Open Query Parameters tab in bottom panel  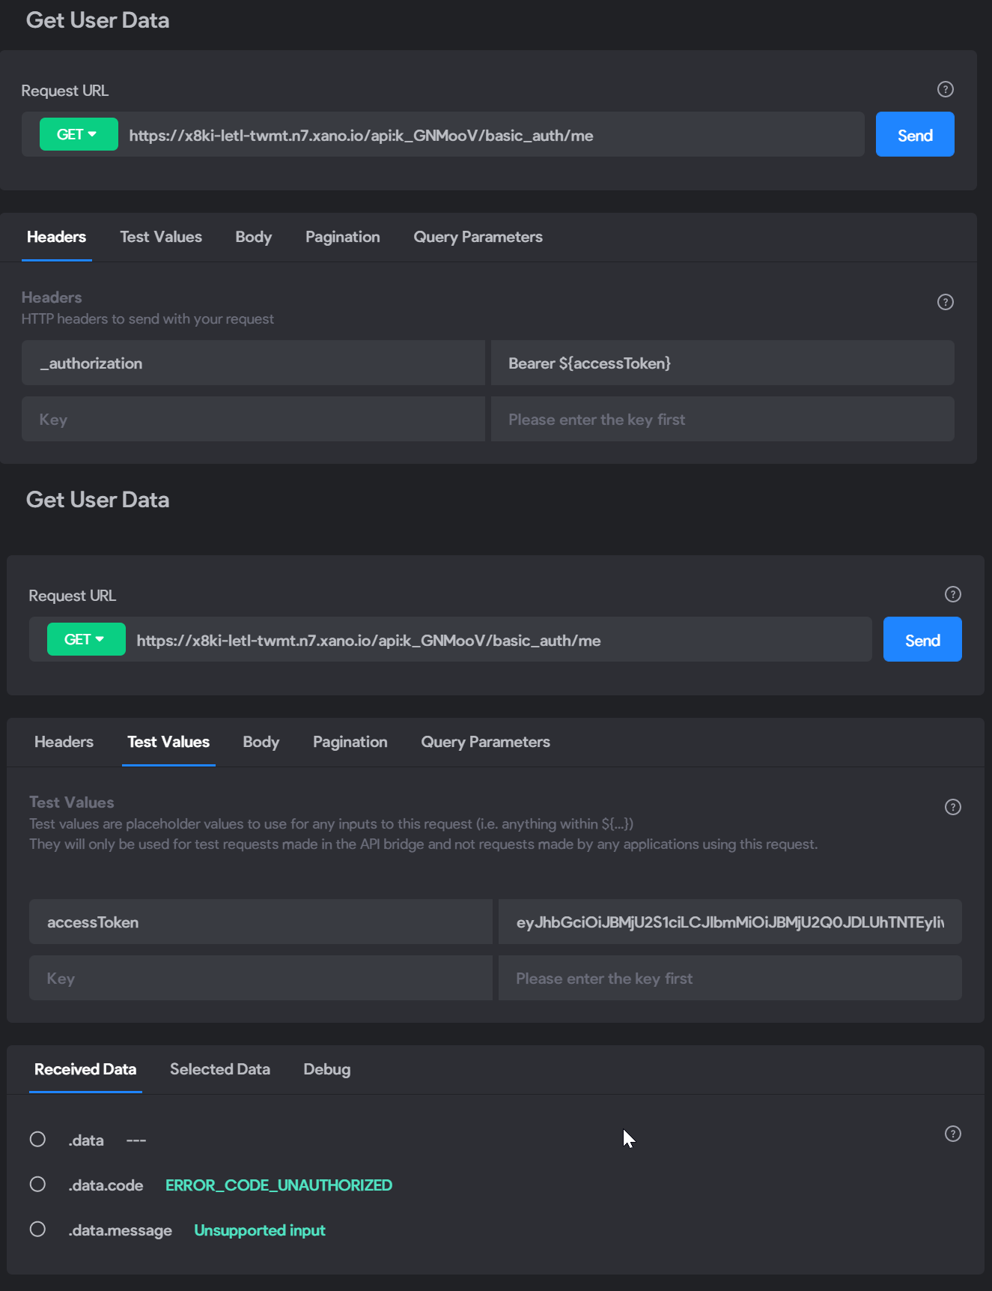coord(486,742)
